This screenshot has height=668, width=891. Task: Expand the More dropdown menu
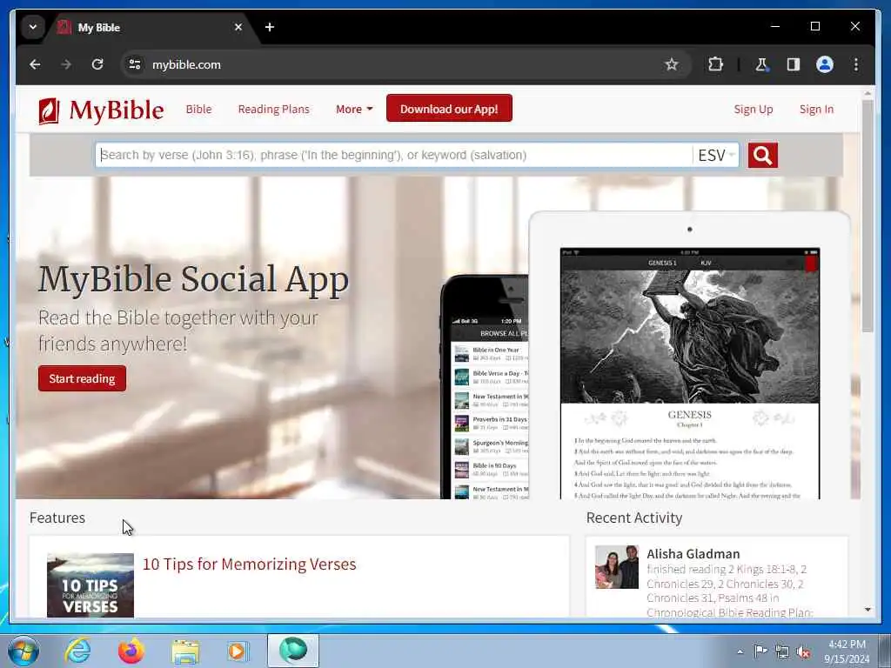pyautogui.click(x=354, y=109)
